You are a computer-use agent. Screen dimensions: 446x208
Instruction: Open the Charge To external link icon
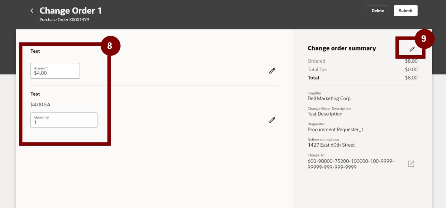(x=411, y=164)
